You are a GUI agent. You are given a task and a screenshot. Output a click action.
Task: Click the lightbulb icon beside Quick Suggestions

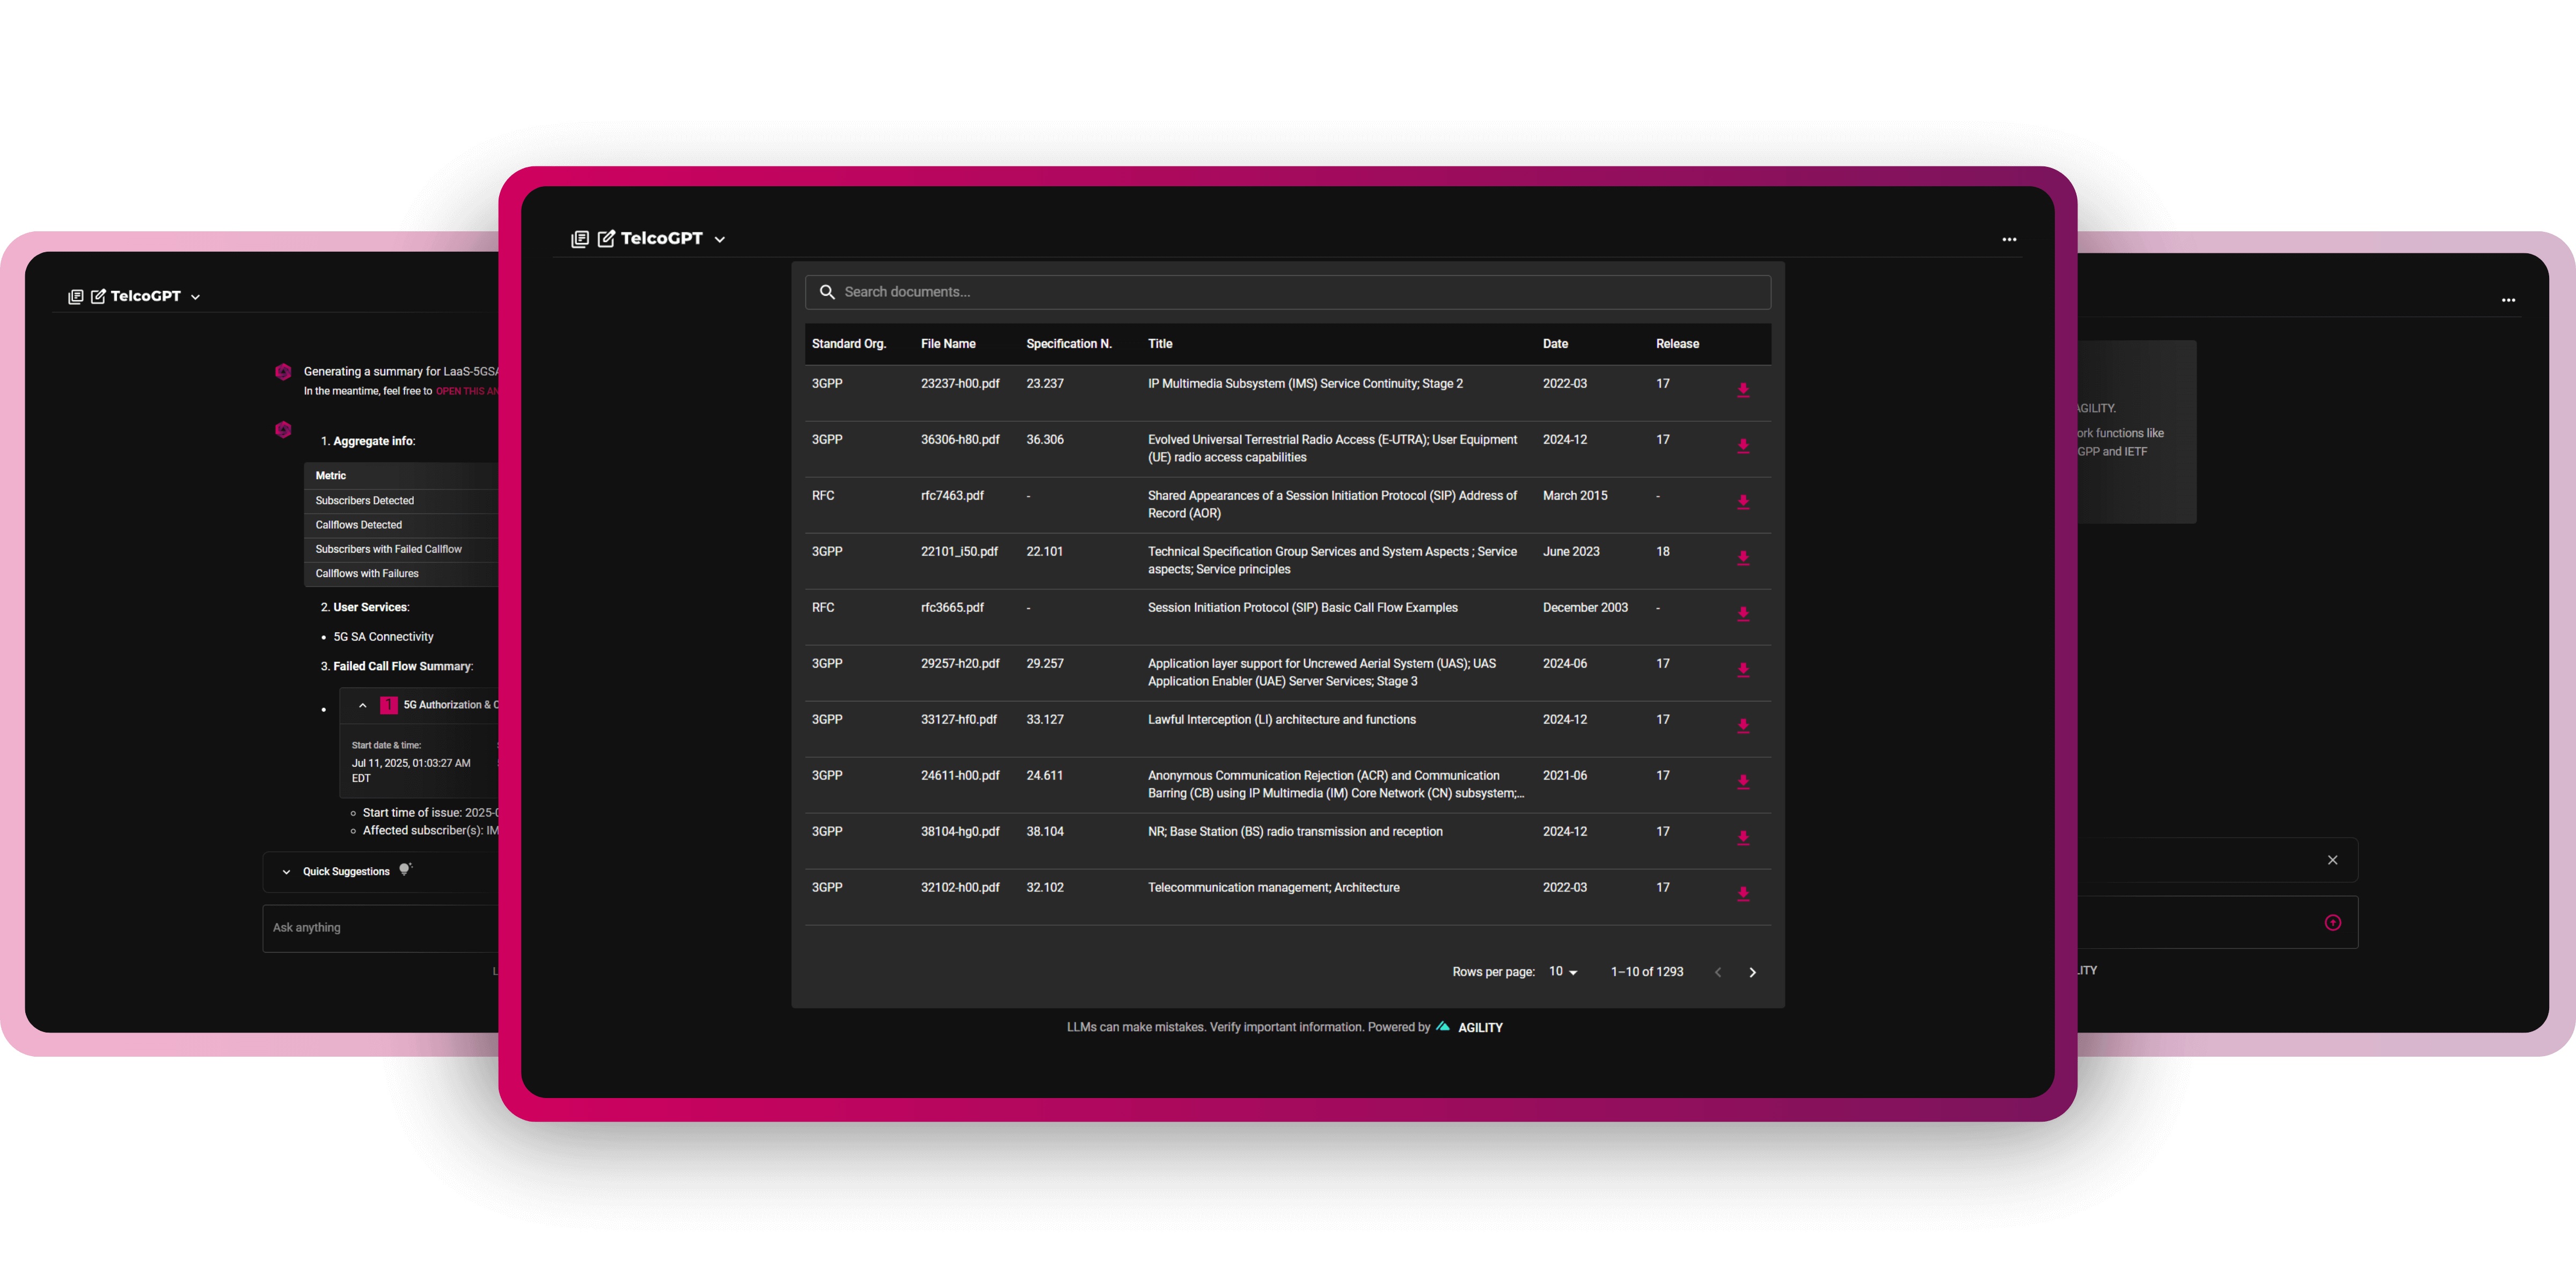[405, 870]
